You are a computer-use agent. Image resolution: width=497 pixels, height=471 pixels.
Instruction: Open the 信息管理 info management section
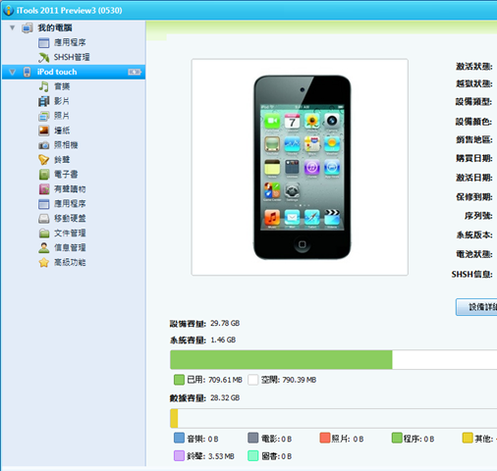[62, 247]
